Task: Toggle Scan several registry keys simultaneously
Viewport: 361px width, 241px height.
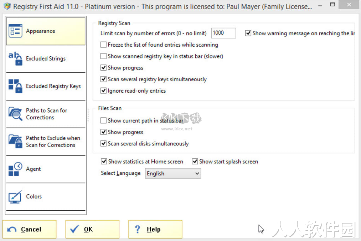Action: 103,79
